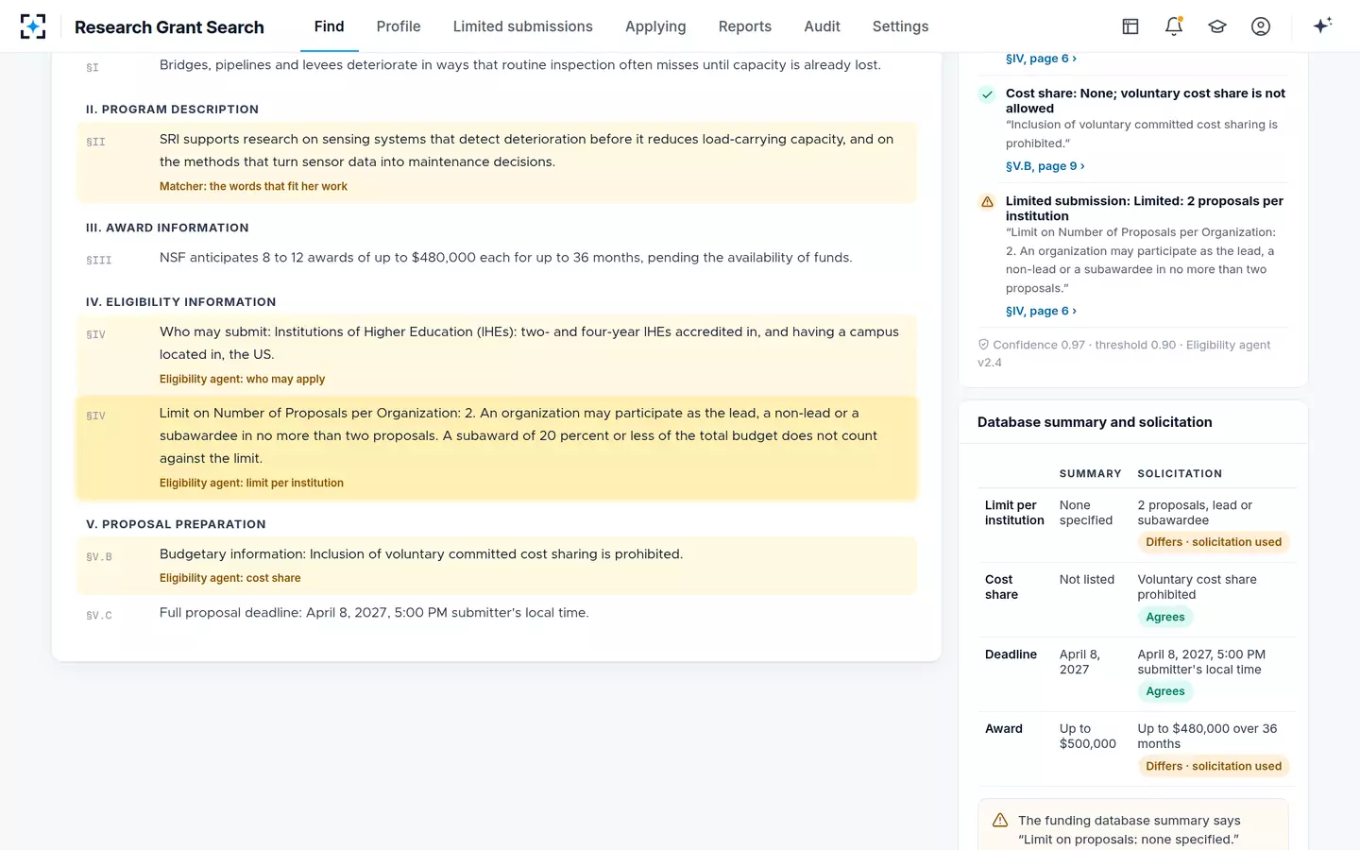This screenshot has width=1360, height=850.
Task: Click the 'V. PROPOSAL PREPARATION' section heading
Action: click(x=176, y=524)
